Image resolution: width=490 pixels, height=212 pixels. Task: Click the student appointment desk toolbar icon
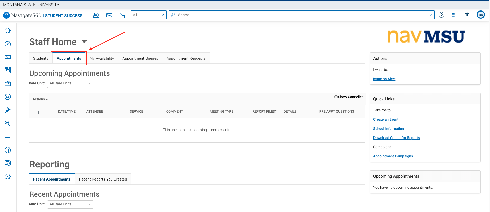(x=96, y=15)
